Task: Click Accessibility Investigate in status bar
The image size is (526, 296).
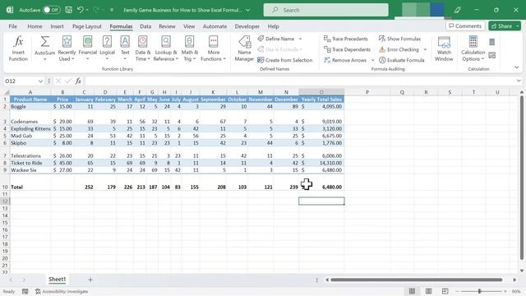Action: 62,291
